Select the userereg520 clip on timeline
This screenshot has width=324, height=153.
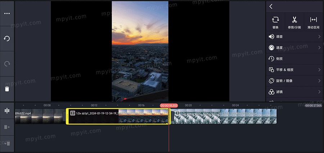click(225, 116)
